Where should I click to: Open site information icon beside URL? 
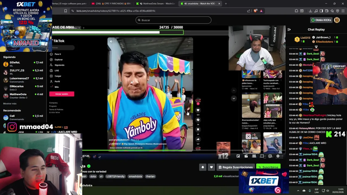[x=72, y=11]
